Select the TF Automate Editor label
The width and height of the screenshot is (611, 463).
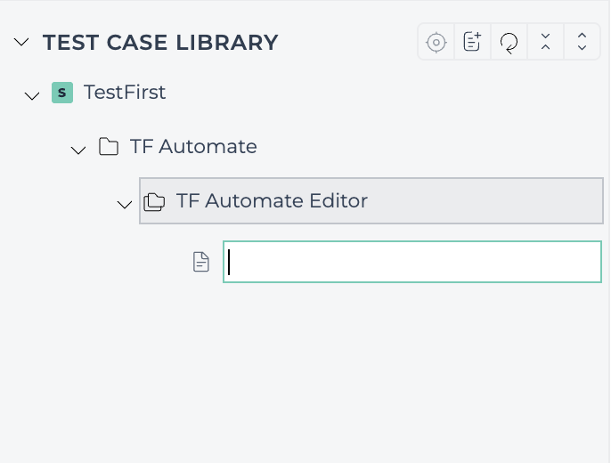[272, 201]
